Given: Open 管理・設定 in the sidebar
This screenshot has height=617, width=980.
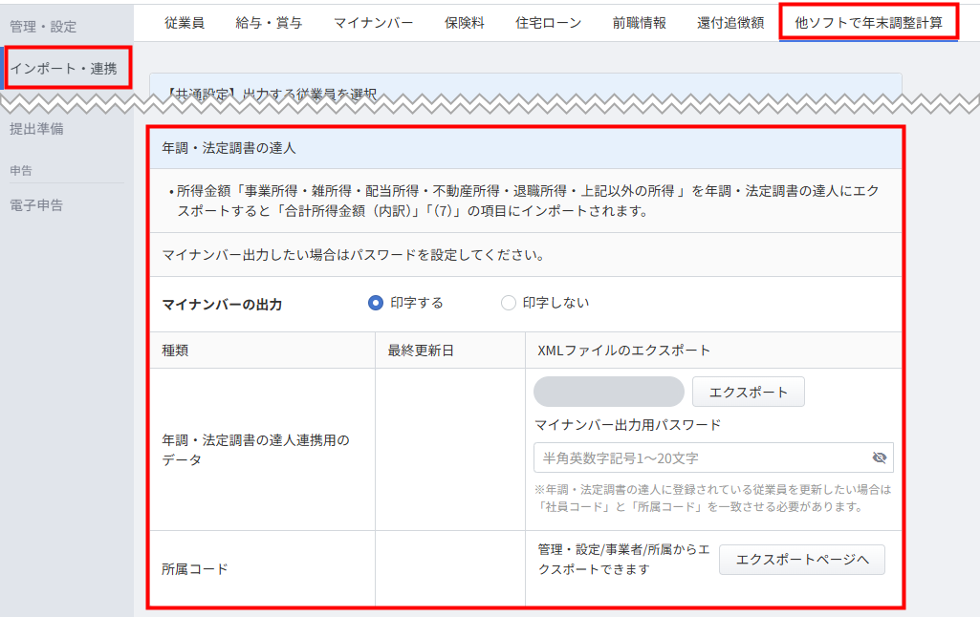Looking at the screenshot, I should [43, 27].
